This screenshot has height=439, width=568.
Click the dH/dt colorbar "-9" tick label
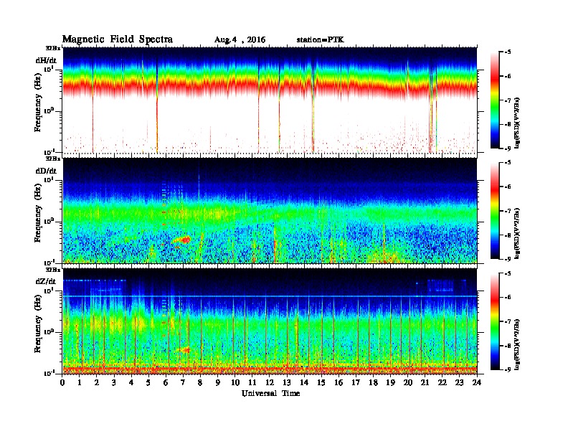(508, 148)
